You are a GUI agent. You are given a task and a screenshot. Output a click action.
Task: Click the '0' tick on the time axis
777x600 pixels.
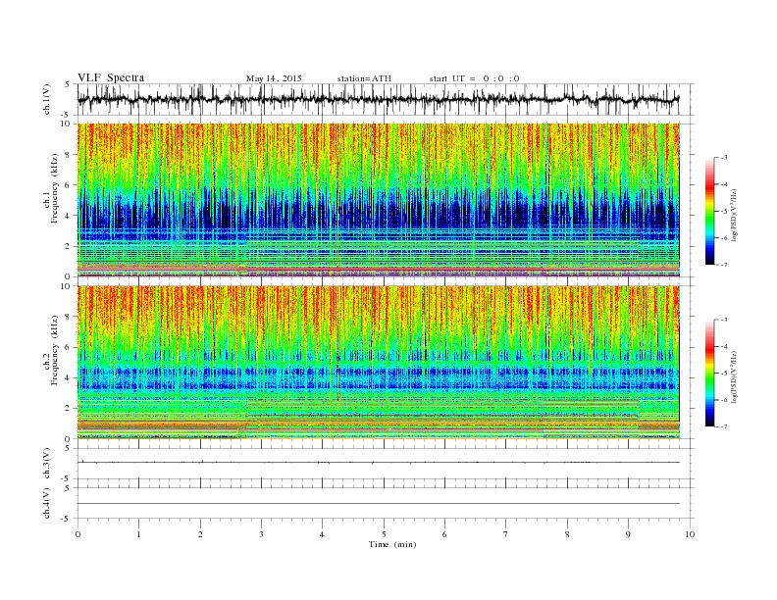tap(78, 534)
